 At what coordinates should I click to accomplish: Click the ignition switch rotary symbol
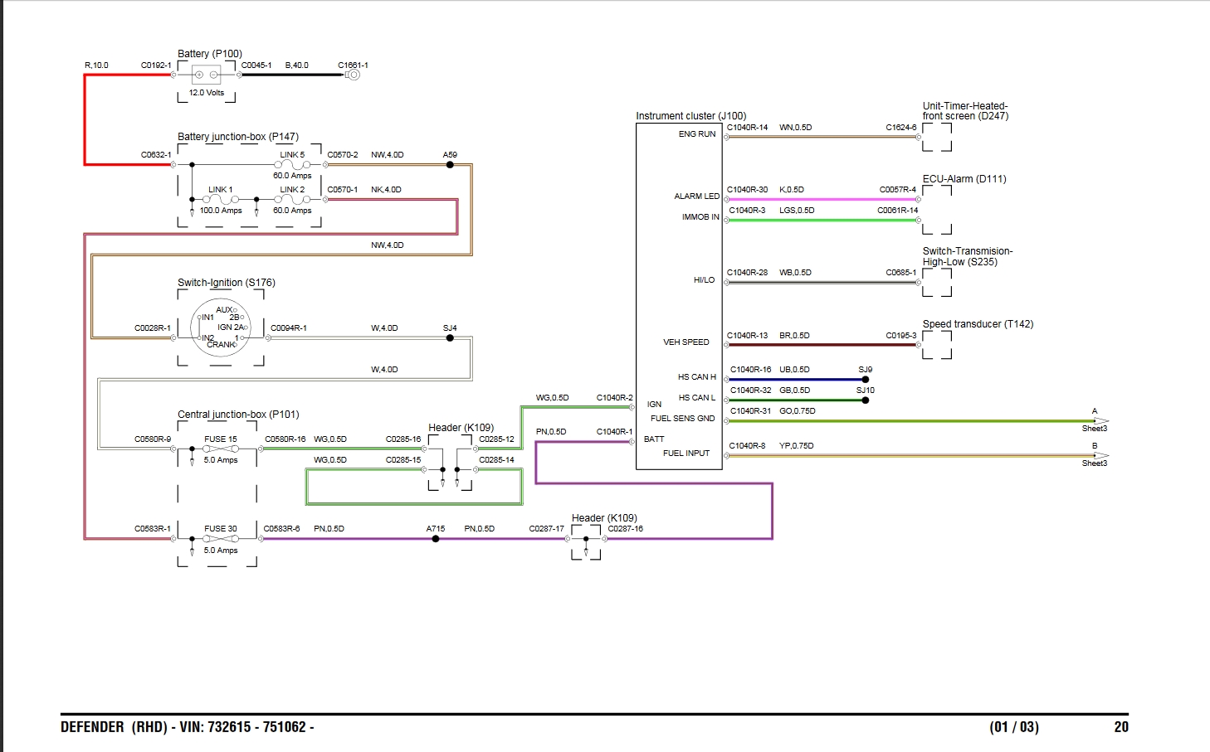(x=221, y=327)
